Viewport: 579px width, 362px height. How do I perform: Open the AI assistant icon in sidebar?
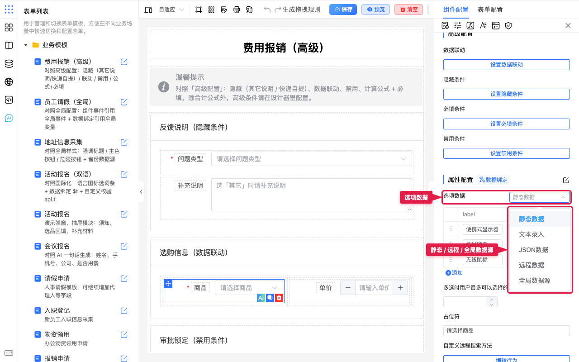(x=9, y=118)
